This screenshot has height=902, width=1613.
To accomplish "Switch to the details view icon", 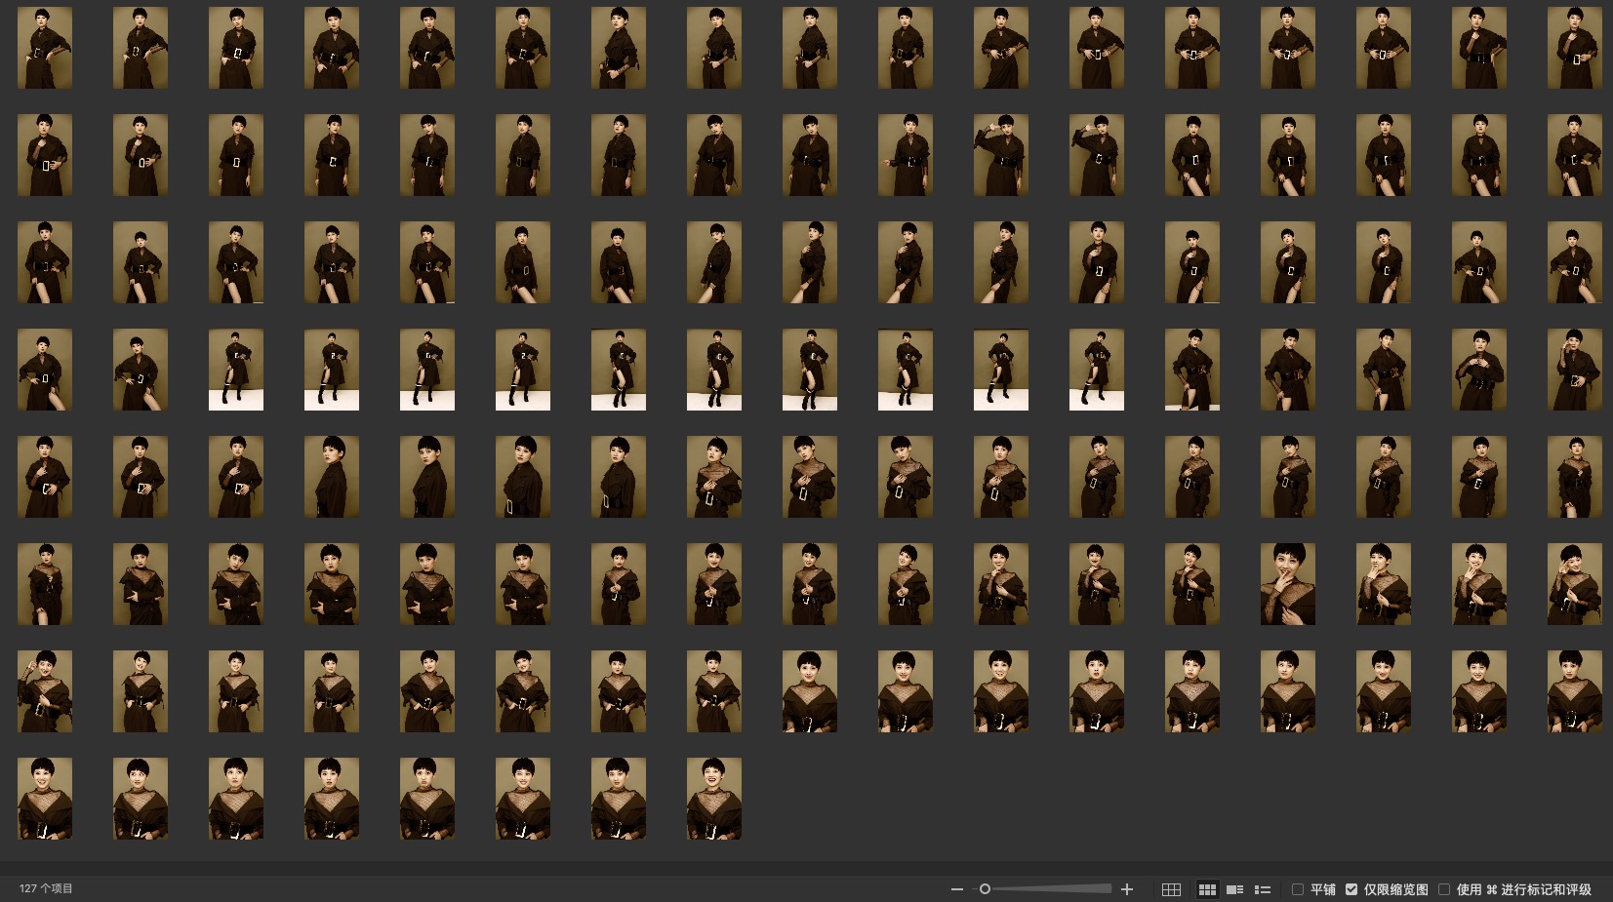I will coord(1234,889).
